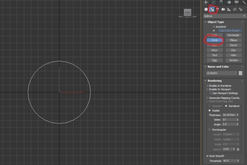Open the Splines type dropdown

[224, 16]
